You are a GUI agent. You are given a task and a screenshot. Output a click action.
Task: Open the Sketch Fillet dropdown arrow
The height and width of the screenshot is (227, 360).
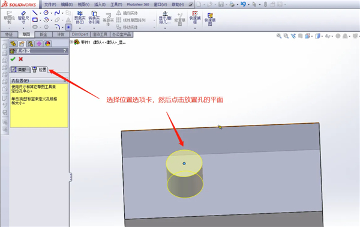click(62, 28)
